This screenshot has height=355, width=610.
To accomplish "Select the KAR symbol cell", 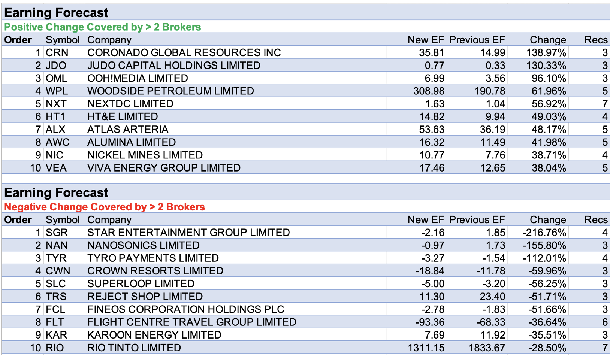I will (x=57, y=335).
